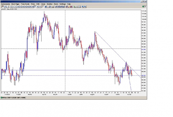This screenshot has height=117, width=173.
Task: Click the Oct/05 label on the time axis
Action: pyautogui.click(x=118, y=95)
